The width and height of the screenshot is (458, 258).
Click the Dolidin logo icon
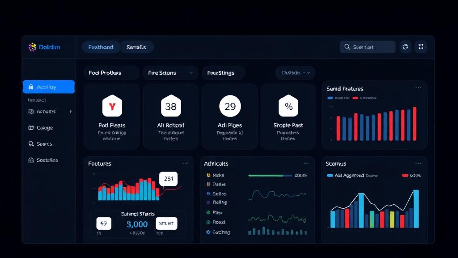click(x=32, y=47)
